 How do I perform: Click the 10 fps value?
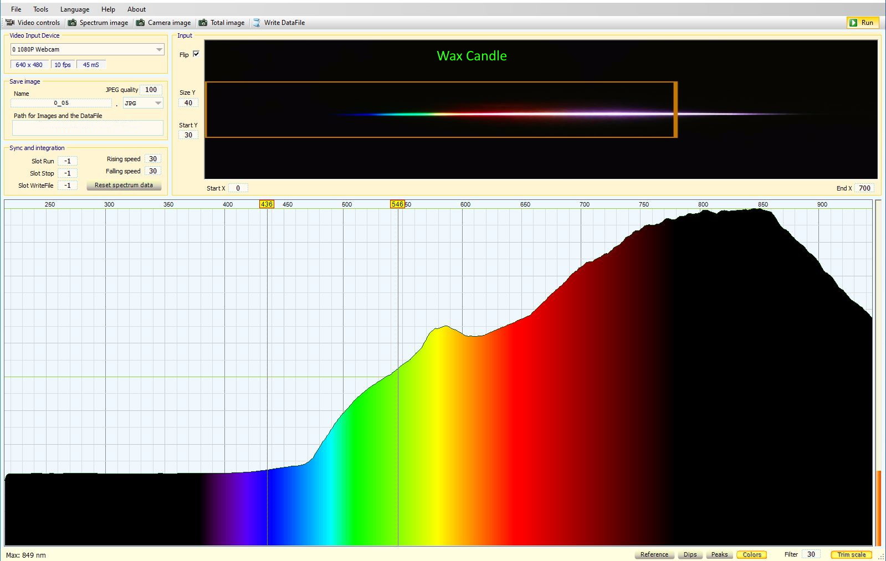(x=63, y=65)
